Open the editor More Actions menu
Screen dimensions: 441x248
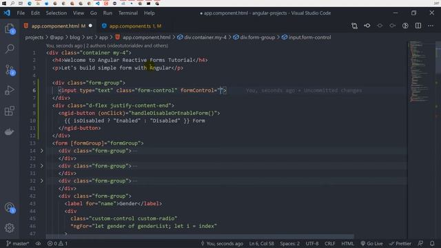click(x=431, y=26)
